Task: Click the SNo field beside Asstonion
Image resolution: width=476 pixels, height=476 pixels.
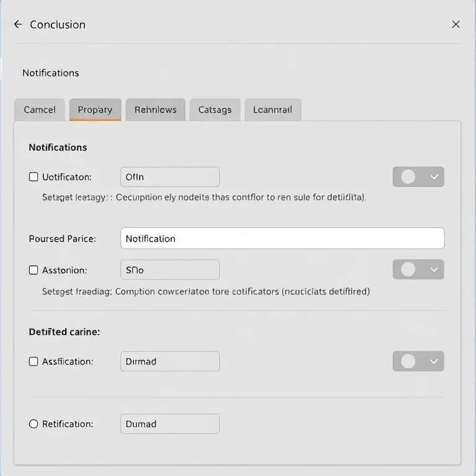Action: [x=170, y=270]
